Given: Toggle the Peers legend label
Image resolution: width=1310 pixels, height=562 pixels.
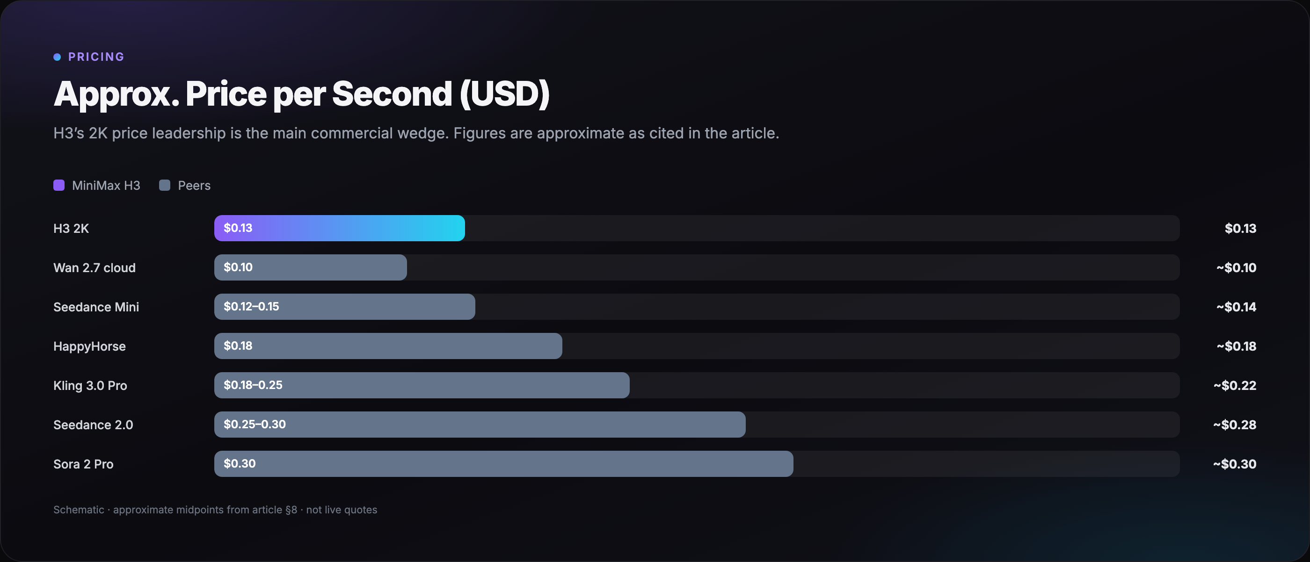Looking at the screenshot, I should point(194,186).
